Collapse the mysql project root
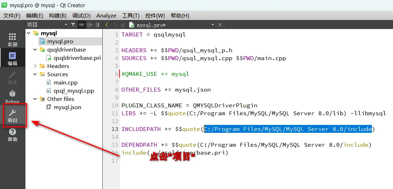Image resolution: width=393 pixels, height=189 pixels. (x=28, y=33)
